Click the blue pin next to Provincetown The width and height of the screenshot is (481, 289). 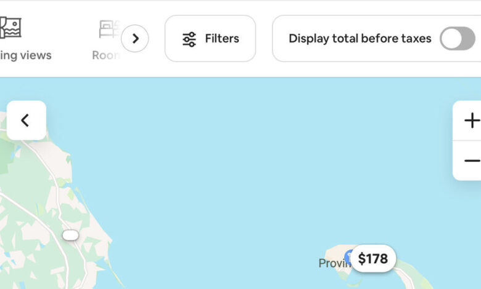point(348,257)
